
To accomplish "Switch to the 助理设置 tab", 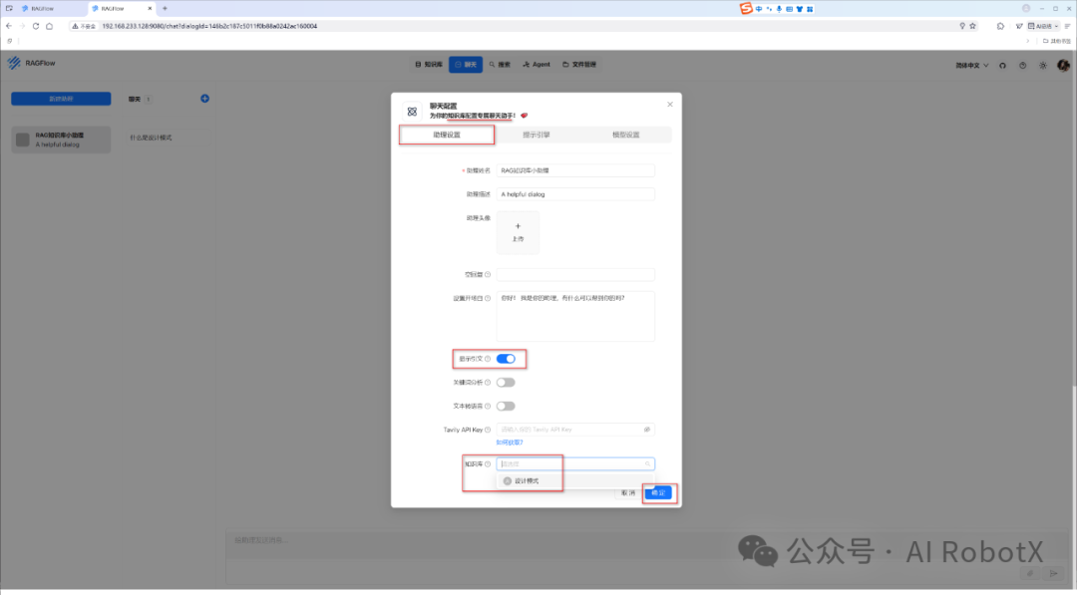I will (447, 135).
